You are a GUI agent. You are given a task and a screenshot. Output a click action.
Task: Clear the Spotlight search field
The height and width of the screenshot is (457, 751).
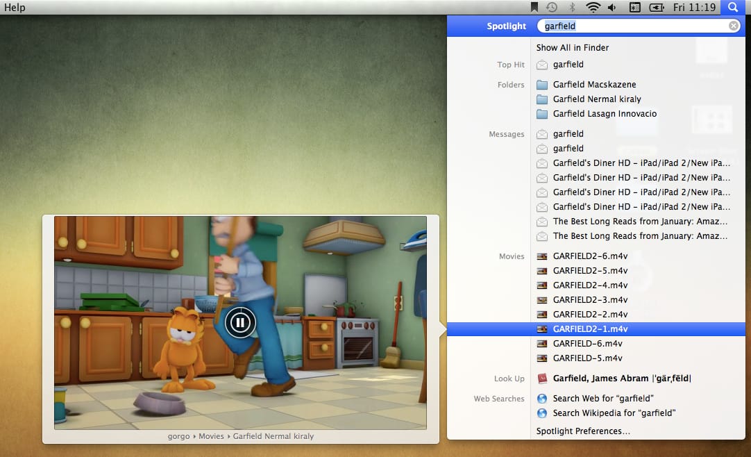pyautogui.click(x=733, y=26)
